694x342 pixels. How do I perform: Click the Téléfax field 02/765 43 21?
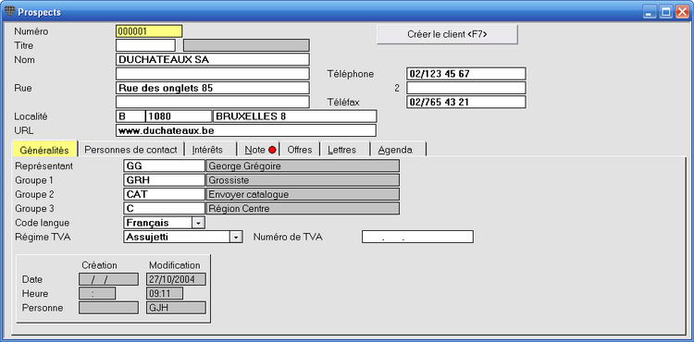pyautogui.click(x=466, y=102)
